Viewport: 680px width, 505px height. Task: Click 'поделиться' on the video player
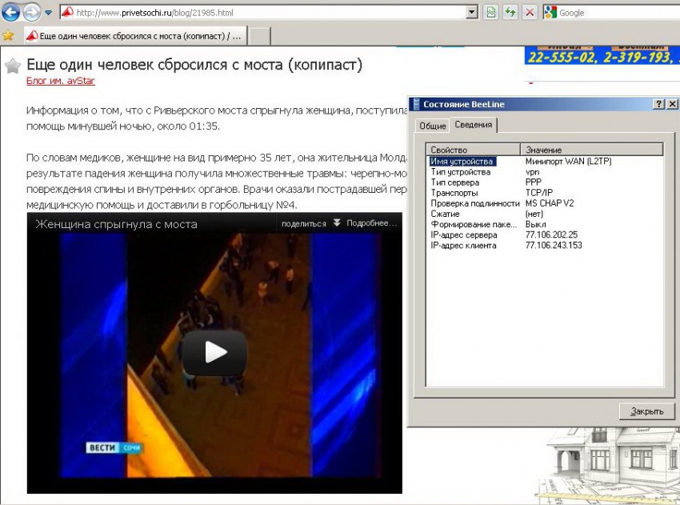coord(303,224)
